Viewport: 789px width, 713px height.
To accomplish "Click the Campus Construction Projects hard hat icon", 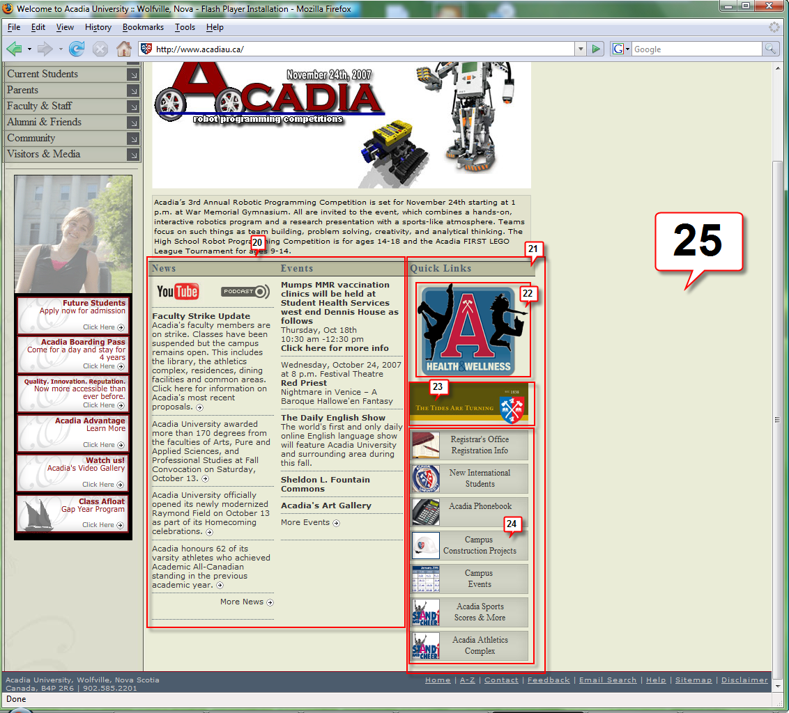I will [x=426, y=545].
